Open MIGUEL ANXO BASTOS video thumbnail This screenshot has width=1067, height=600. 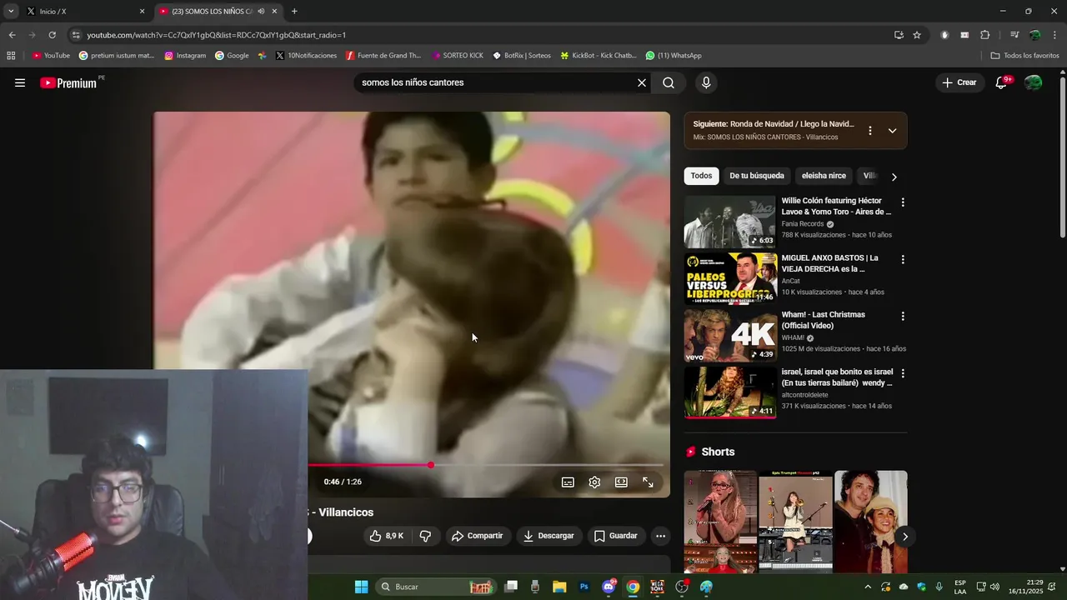click(730, 278)
